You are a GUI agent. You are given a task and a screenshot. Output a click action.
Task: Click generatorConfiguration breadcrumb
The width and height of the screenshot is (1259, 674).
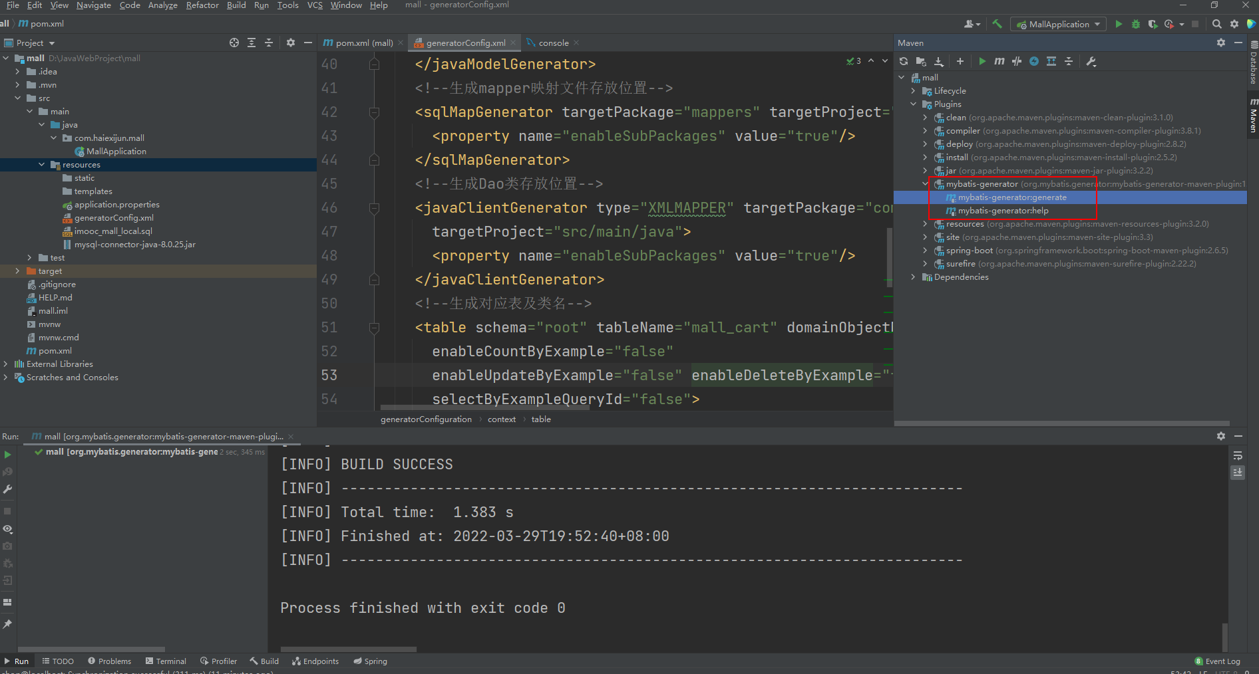(x=426, y=419)
